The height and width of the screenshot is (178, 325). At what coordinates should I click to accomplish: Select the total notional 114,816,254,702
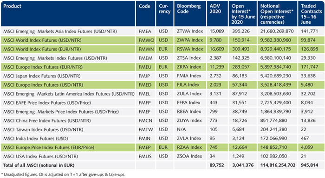278,165
